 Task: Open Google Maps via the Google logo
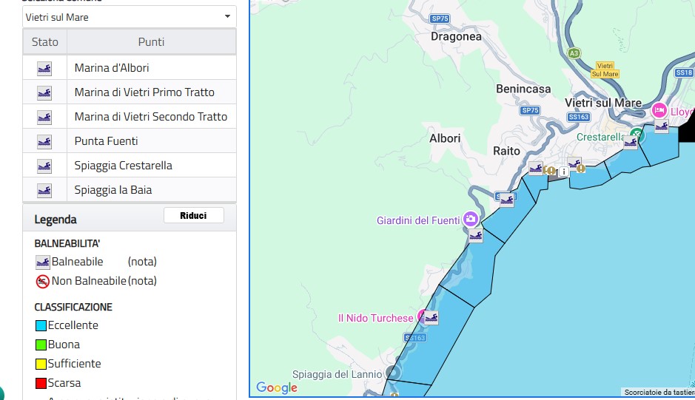click(x=277, y=387)
